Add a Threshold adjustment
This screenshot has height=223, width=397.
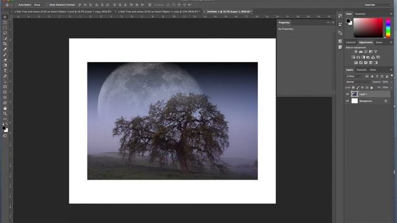coord(365,63)
